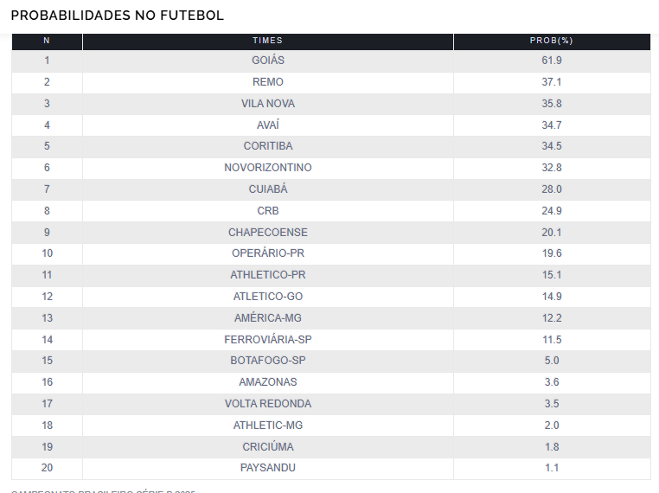Click the PAYSANDU team name
The image size is (659, 493).
267,468
